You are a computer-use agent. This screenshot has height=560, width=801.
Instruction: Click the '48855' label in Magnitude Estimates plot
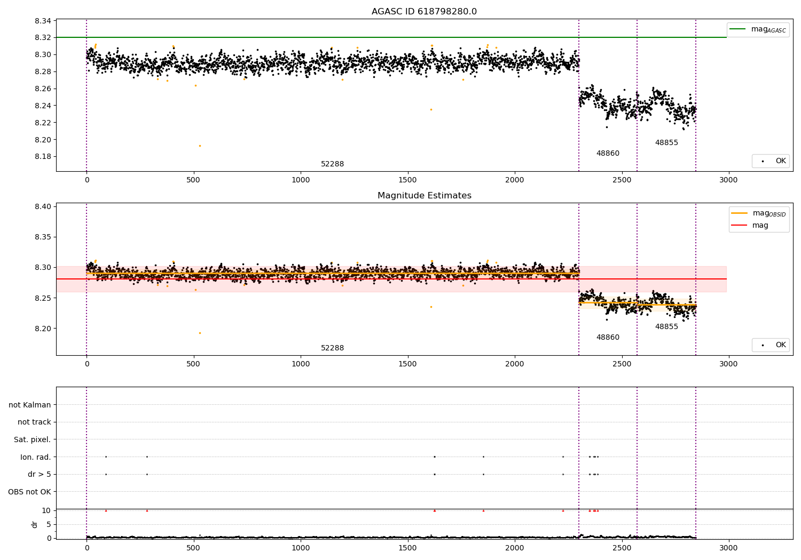tap(666, 327)
